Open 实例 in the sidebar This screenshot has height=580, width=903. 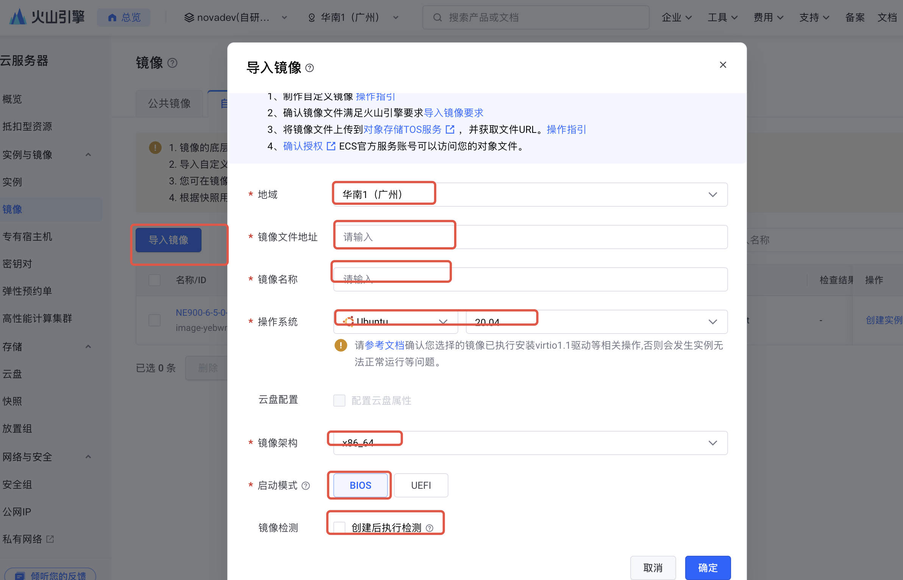tap(12, 182)
